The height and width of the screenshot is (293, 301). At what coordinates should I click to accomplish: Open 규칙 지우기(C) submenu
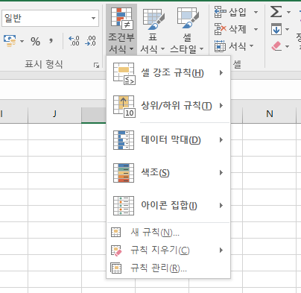[168, 251]
